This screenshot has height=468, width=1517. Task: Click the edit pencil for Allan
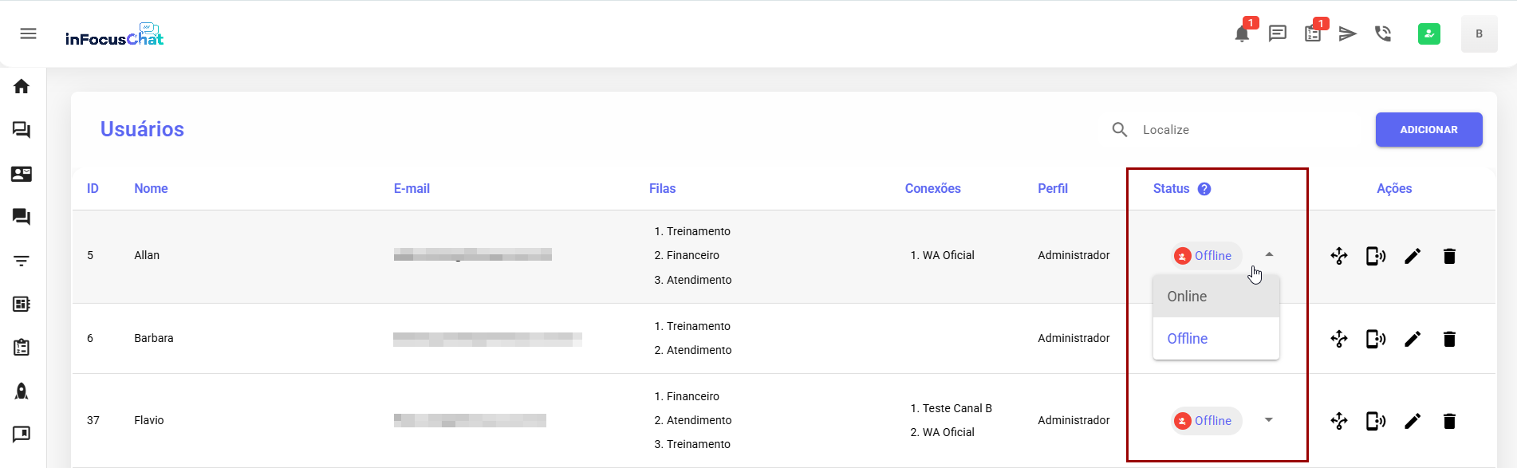pos(1413,256)
